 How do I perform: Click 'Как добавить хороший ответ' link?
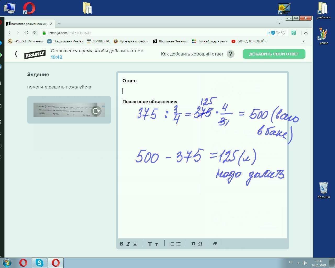(x=192, y=54)
